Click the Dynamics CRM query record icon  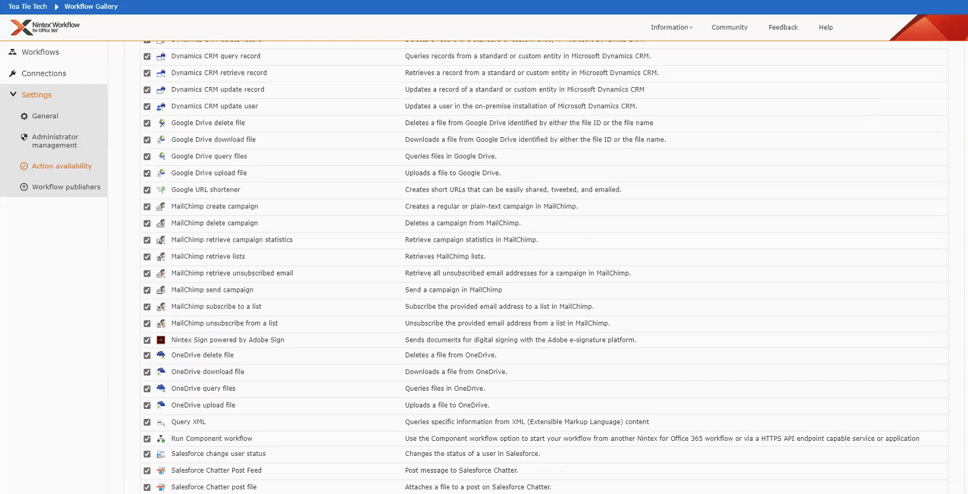point(161,56)
